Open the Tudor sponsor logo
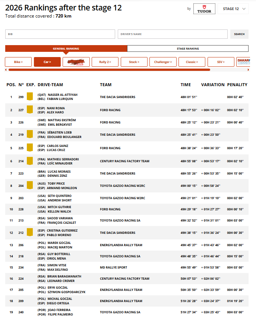256x317 pixels. click(x=204, y=9)
